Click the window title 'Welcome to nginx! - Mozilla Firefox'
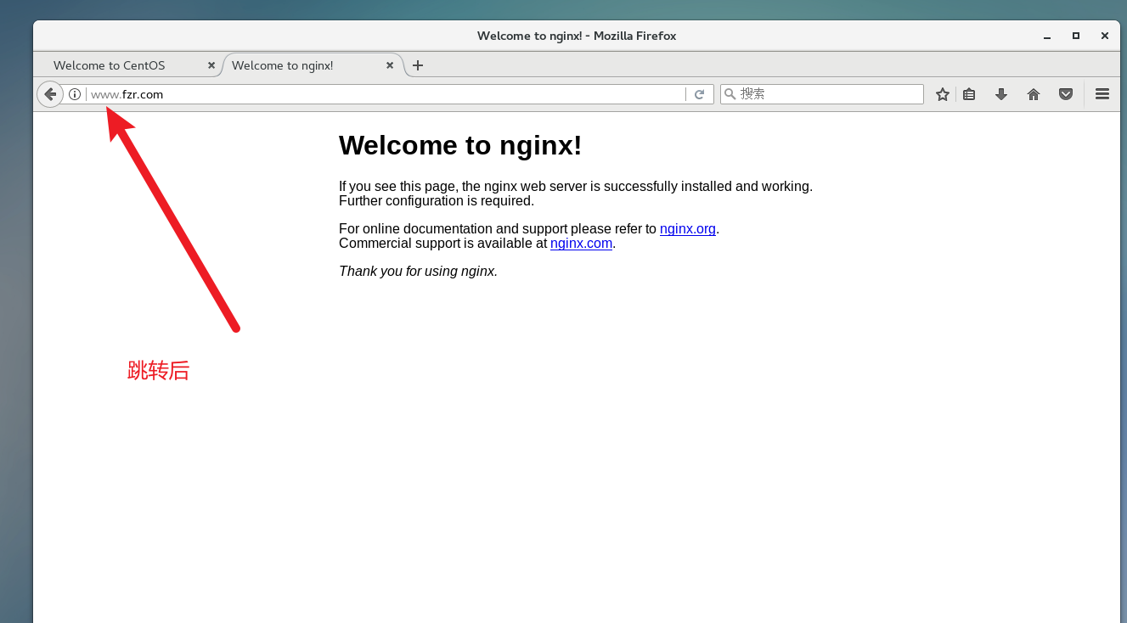Screen dimensions: 1127x623 (x=577, y=36)
